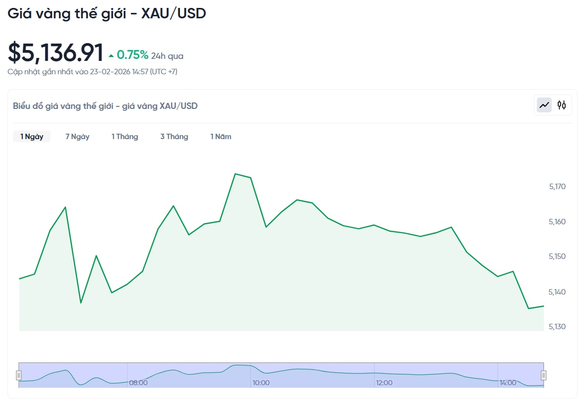Switch to the candlestick chart icon
580x402 pixels.
coord(562,105)
